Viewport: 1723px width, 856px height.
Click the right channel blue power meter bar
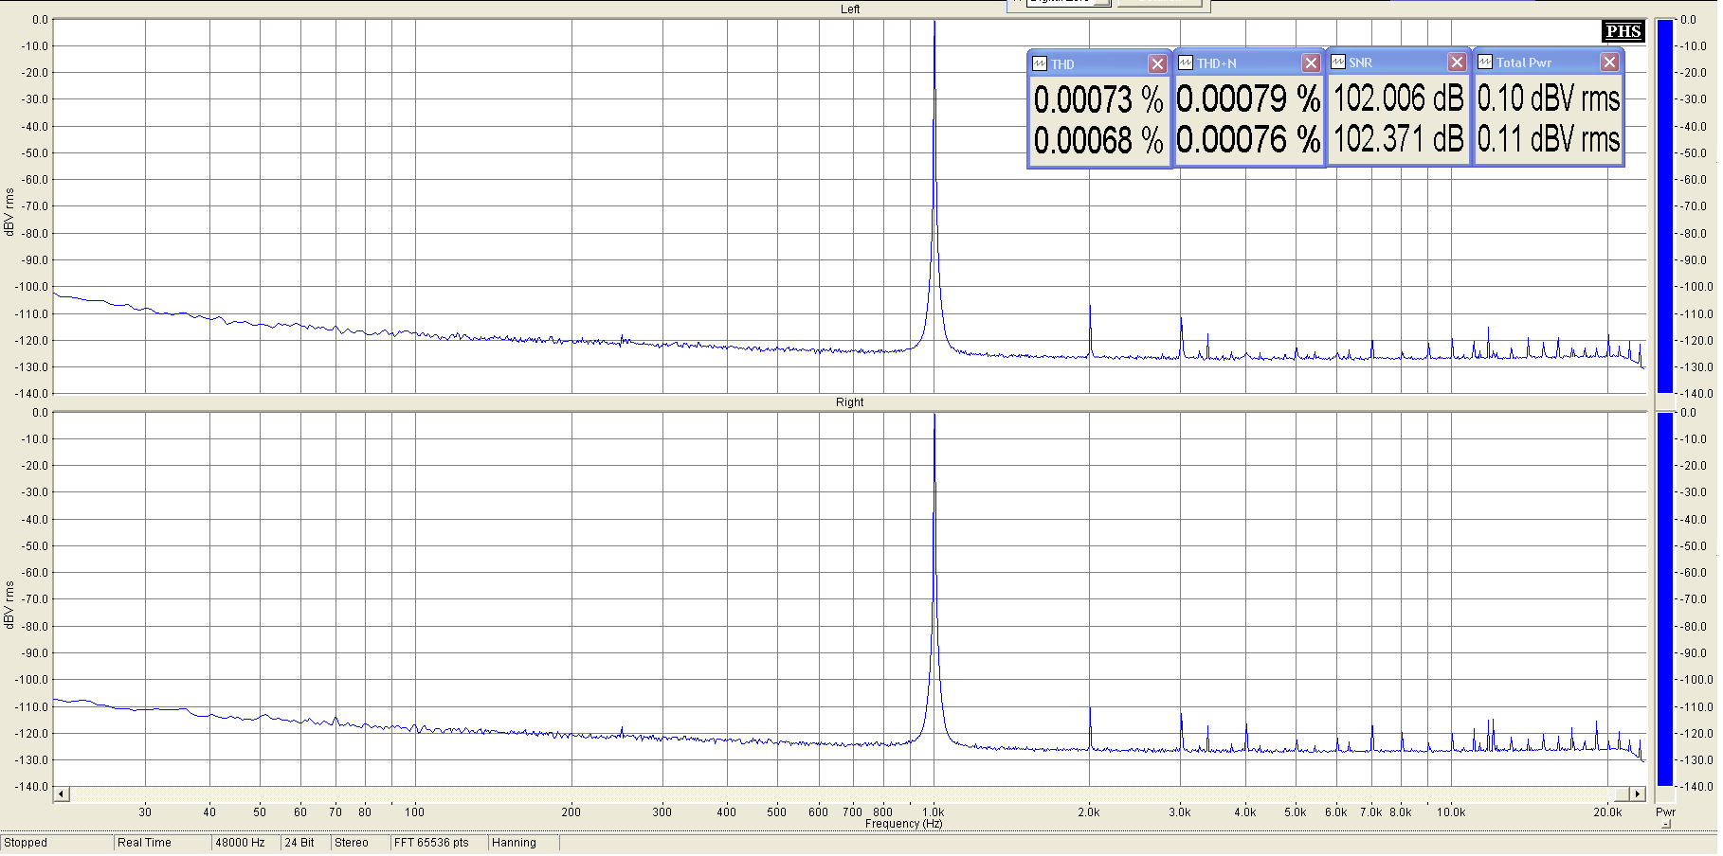[1664, 598]
